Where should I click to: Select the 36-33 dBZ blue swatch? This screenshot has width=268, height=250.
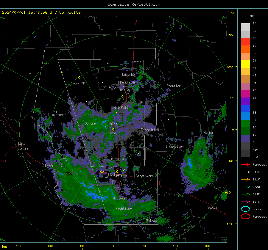click(245, 109)
